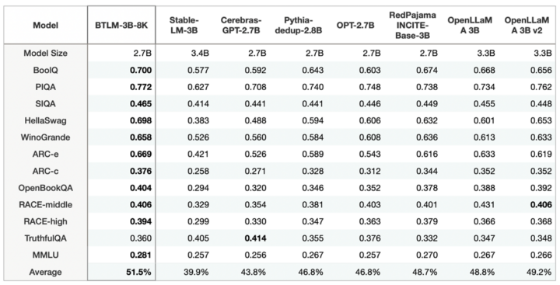Click the 3.4B model size cell
This screenshot has height=285, width=560.
click(x=200, y=54)
